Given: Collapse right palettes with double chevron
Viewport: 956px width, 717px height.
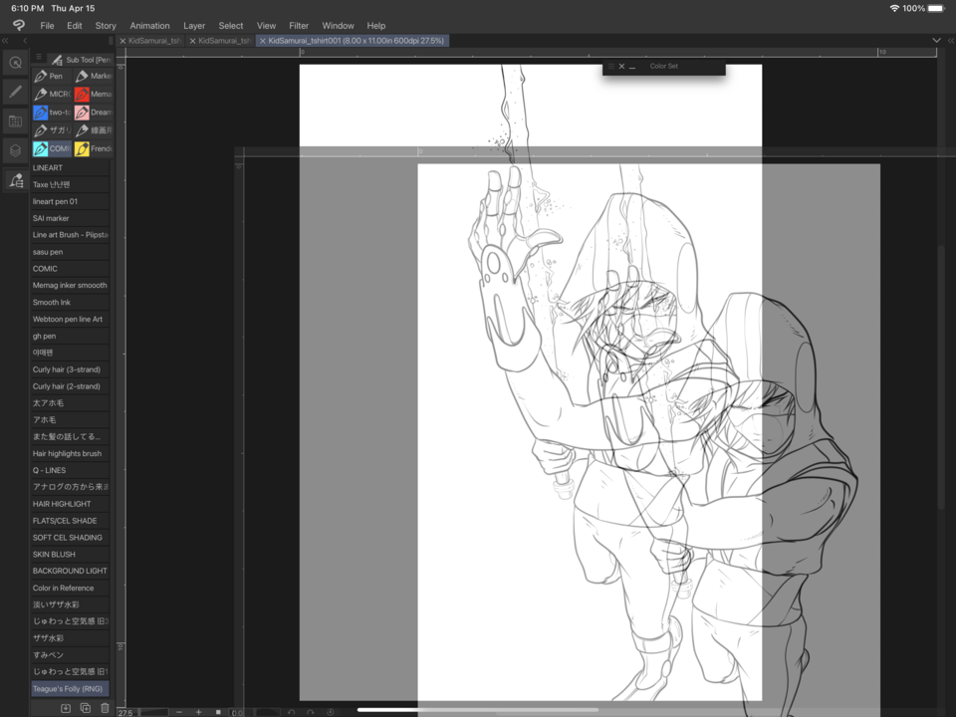Looking at the screenshot, I should pos(950,41).
